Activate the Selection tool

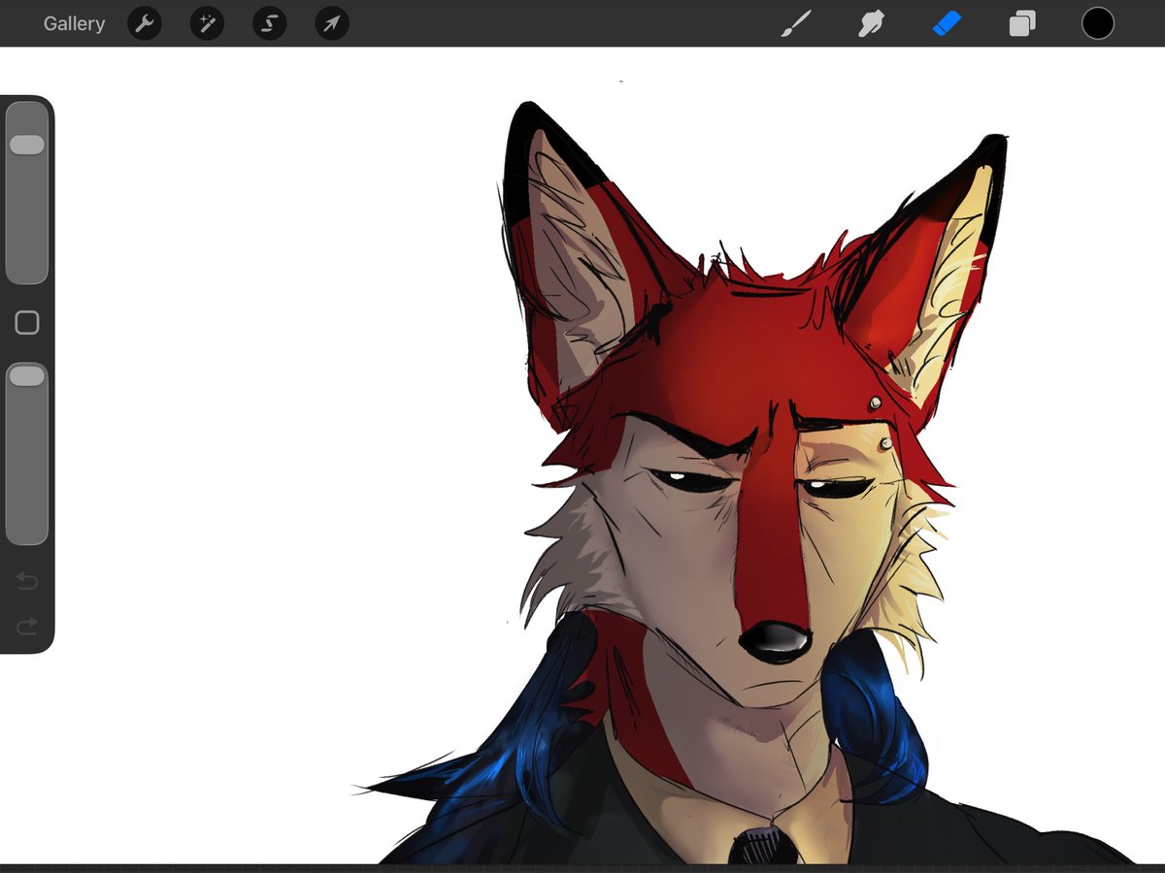tap(269, 23)
